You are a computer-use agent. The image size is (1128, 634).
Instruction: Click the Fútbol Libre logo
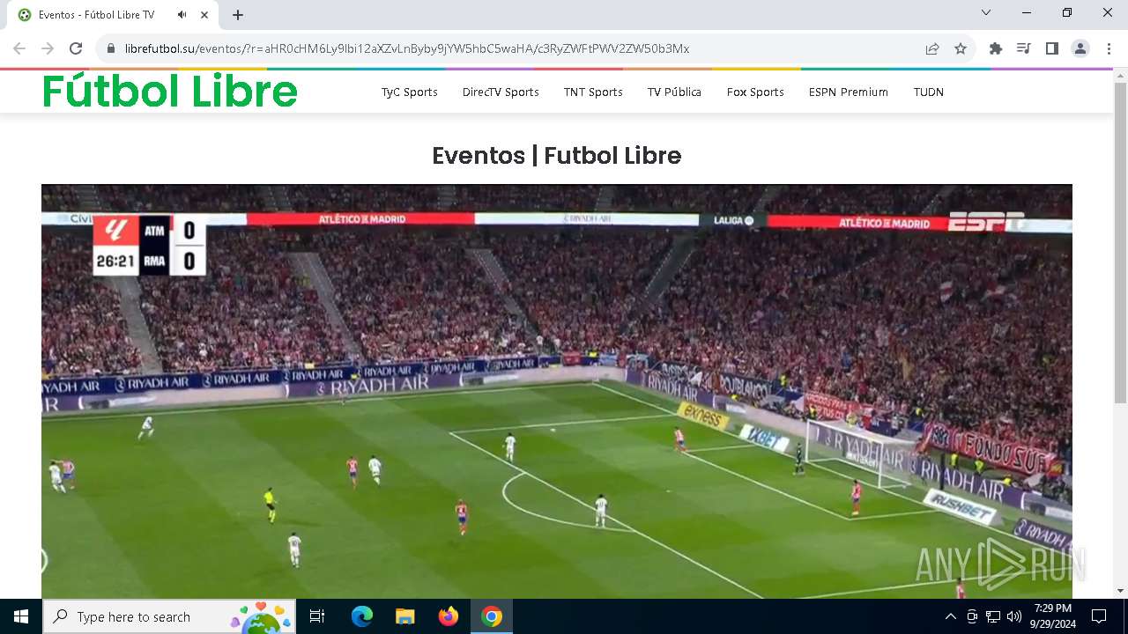tap(170, 91)
